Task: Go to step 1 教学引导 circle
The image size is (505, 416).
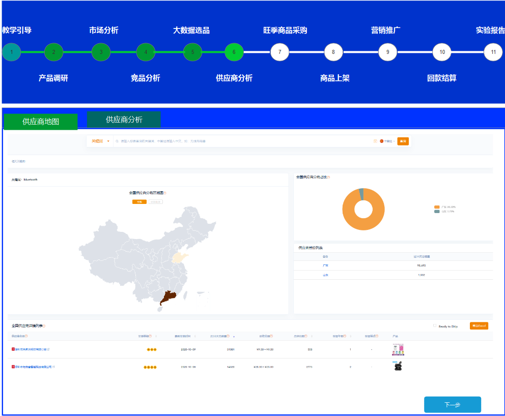Action: point(11,52)
